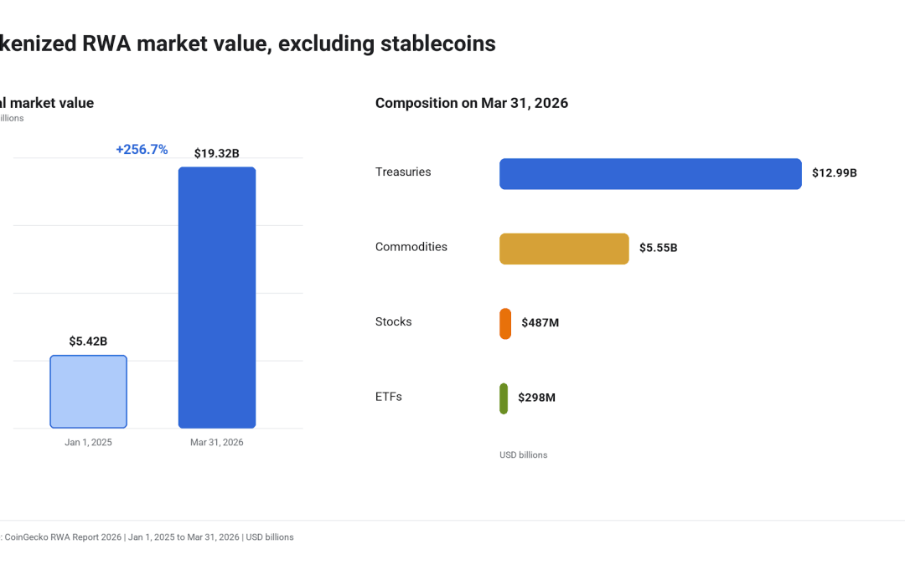The height and width of the screenshot is (565, 905).
Task: Select the green ETFs bar
Action: (504, 398)
